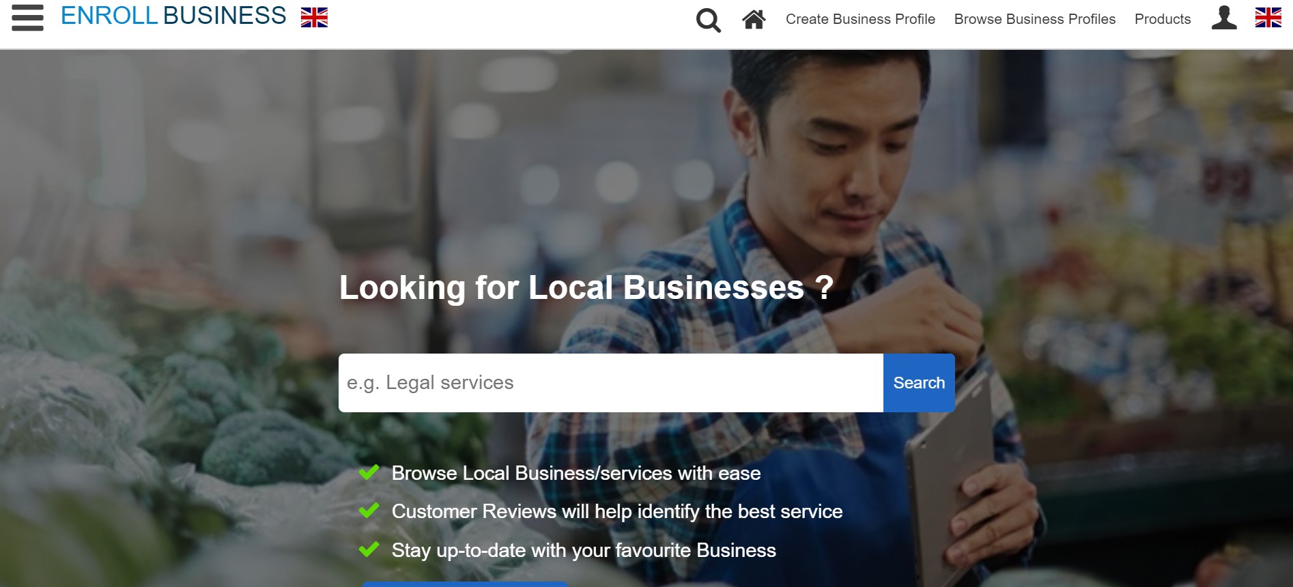Click 'Stay up-to-date with your favourite Business' text

pyautogui.click(x=584, y=550)
